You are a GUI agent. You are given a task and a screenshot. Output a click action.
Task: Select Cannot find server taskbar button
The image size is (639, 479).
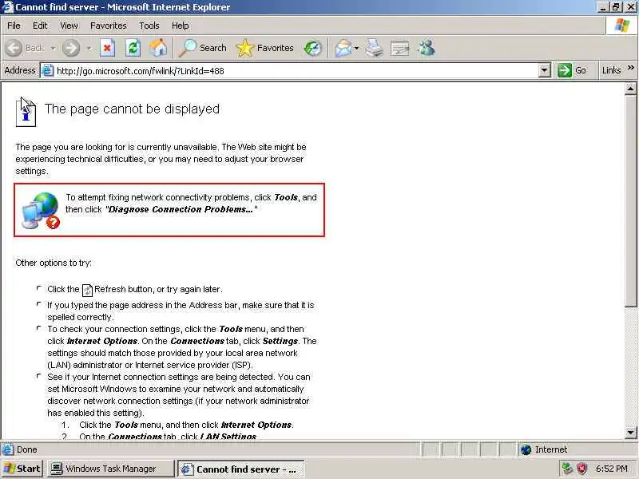241,469
